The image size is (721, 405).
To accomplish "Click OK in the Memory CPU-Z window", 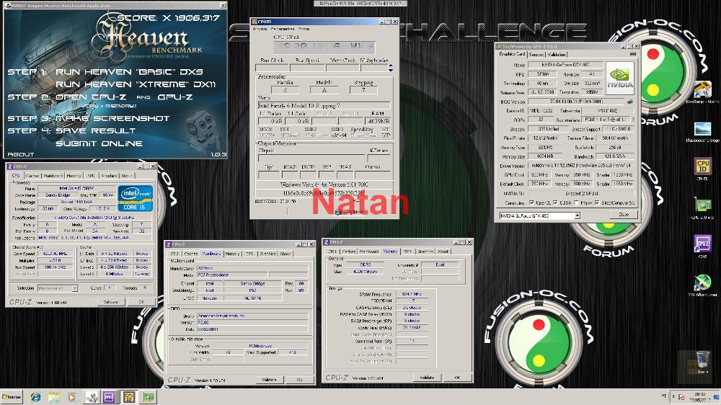I will point(457,378).
